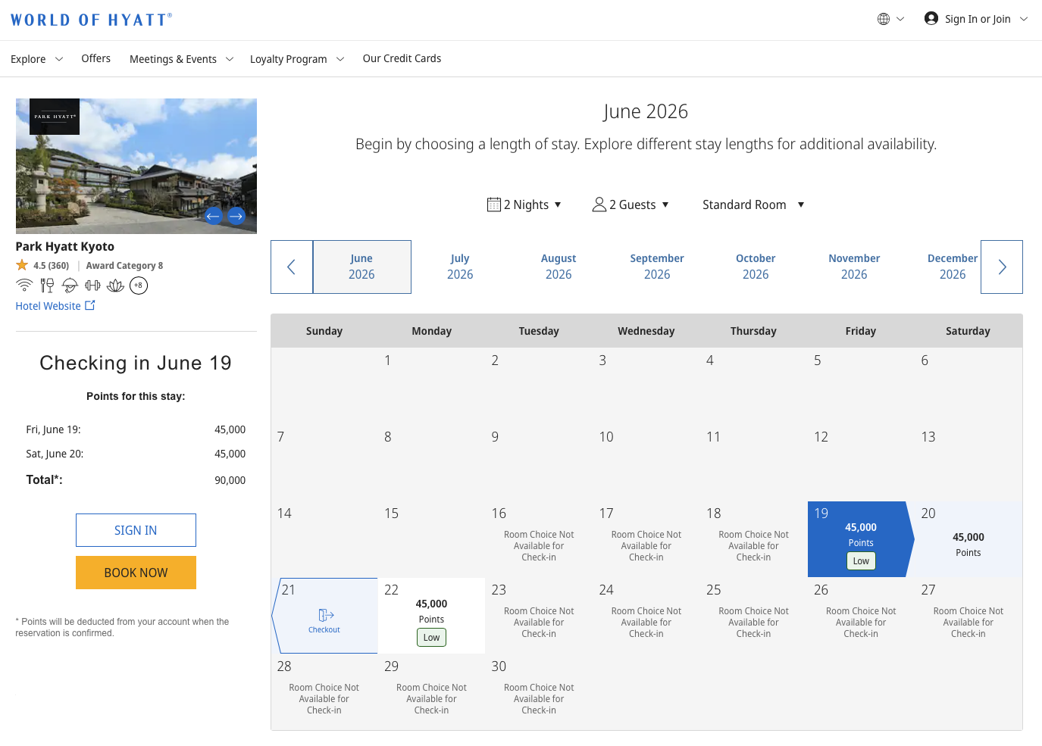
Task: Click the Wi-Fi amenity icon
Action: coord(24,286)
